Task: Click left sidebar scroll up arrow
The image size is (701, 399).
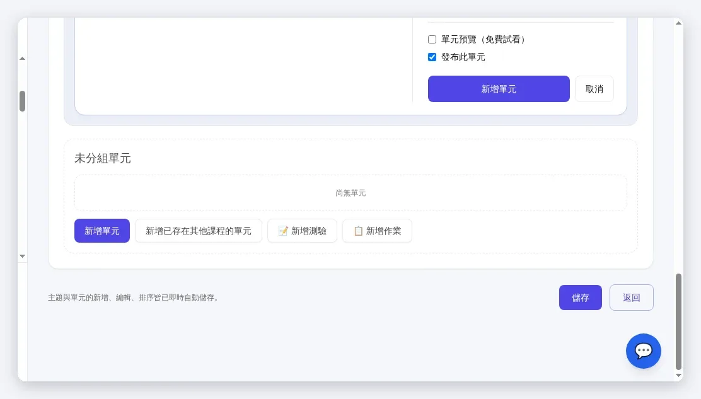Action: (x=22, y=59)
